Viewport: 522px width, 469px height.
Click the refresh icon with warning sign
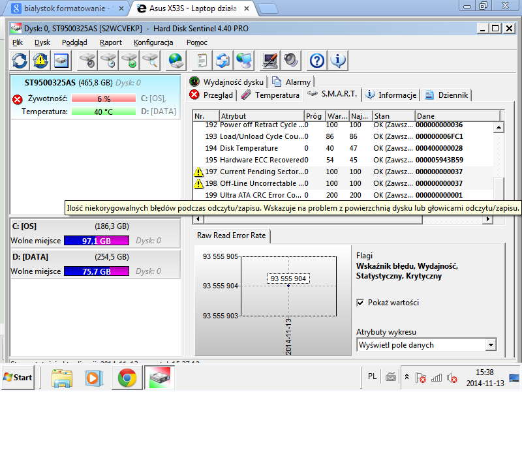coord(40,61)
